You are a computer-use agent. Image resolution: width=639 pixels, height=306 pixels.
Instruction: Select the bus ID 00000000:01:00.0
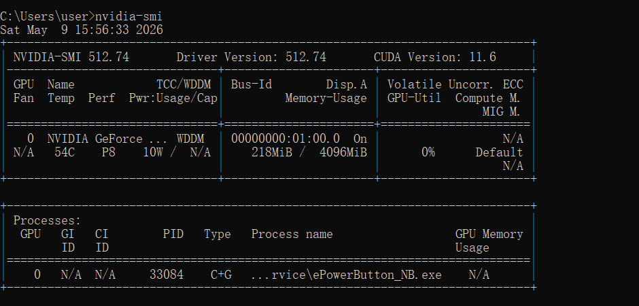click(286, 139)
